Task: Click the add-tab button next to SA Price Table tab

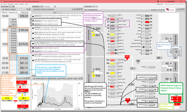Action: tap(14, 7)
